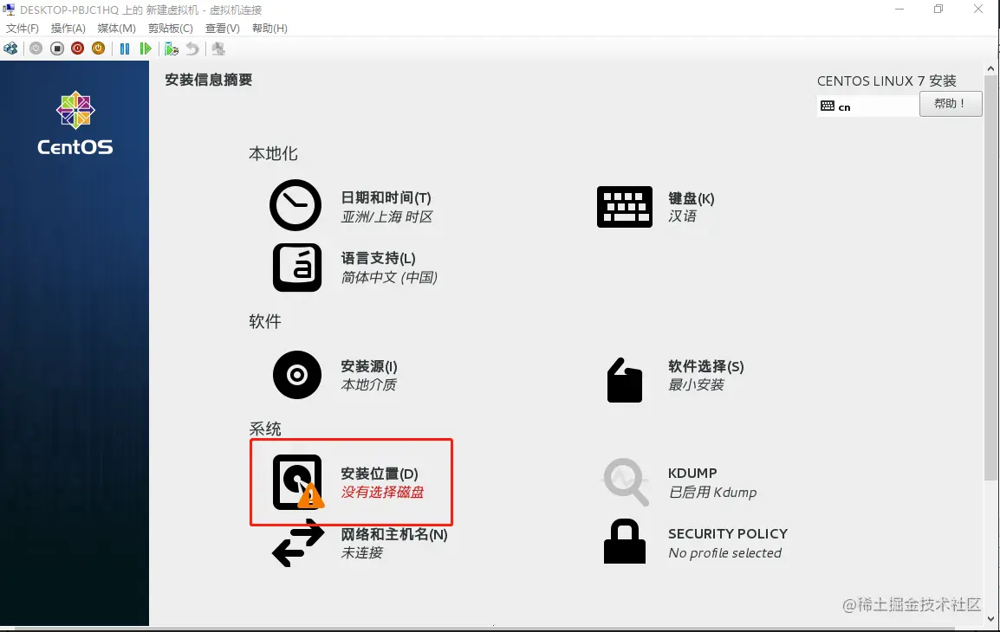1000x632 pixels.
Task: Open the keyboard layout icon
Action: (x=625, y=206)
